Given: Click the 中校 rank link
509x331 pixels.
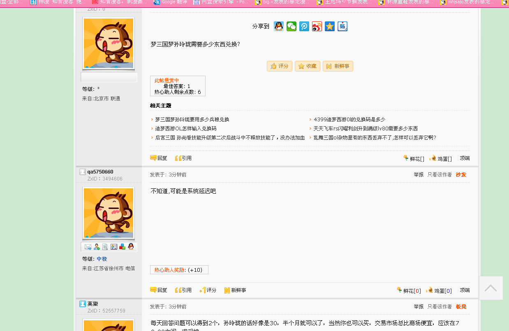Looking at the screenshot, I should coord(102,259).
